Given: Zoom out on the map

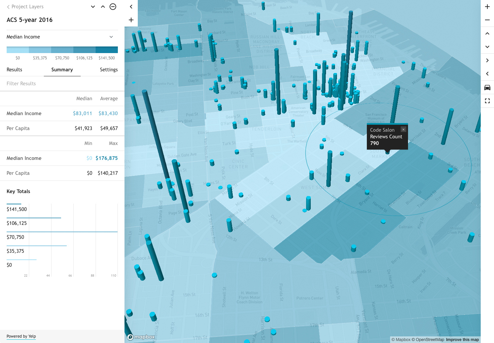Looking at the screenshot, I should pos(487,20).
